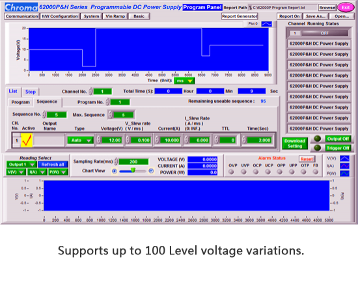Click the empty Output Name field
This screenshot has width=358, height=292.
pos(49,140)
